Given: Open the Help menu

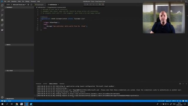Looking at the screenshot, I should [38, 1].
